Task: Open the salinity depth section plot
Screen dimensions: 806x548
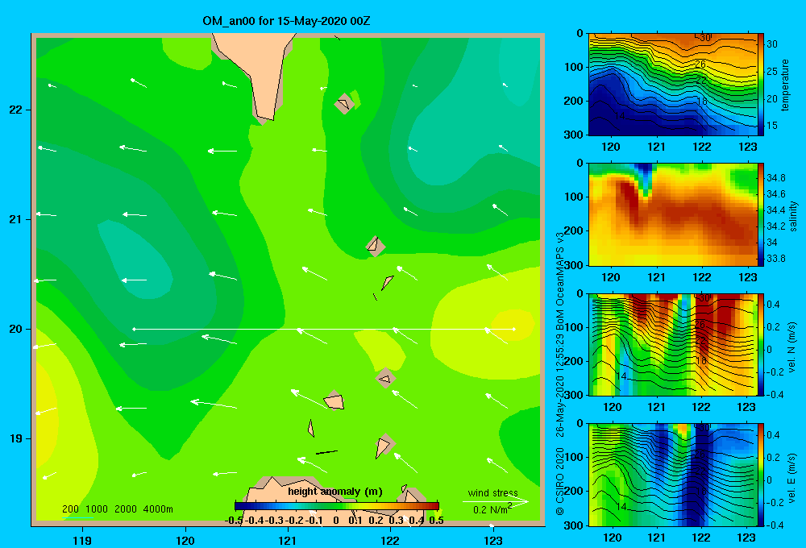Action: click(672, 214)
